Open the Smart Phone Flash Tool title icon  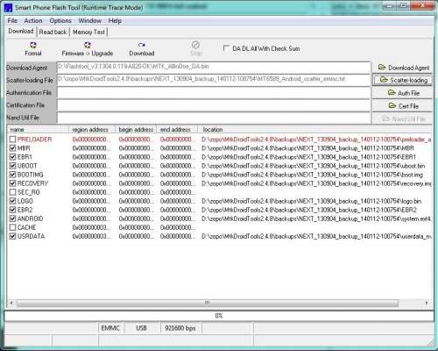tap(8, 8)
